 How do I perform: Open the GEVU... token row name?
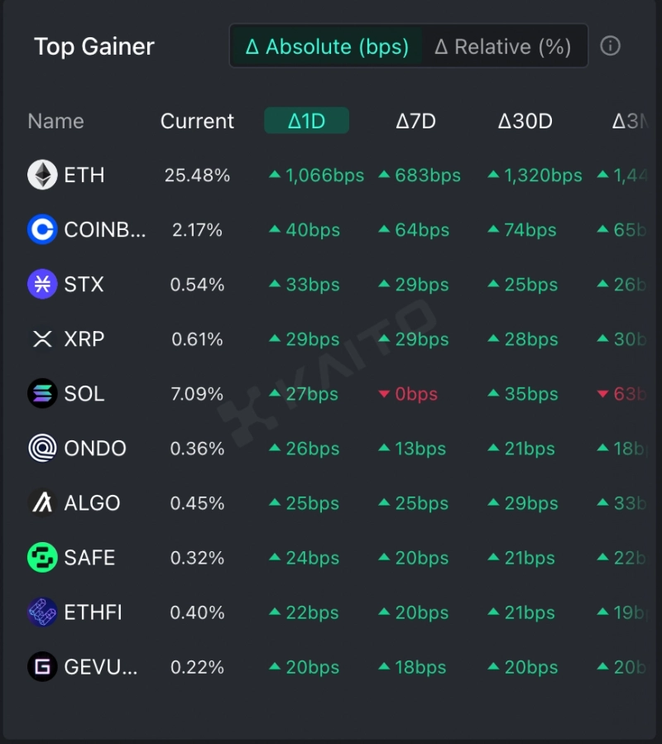pos(101,666)
